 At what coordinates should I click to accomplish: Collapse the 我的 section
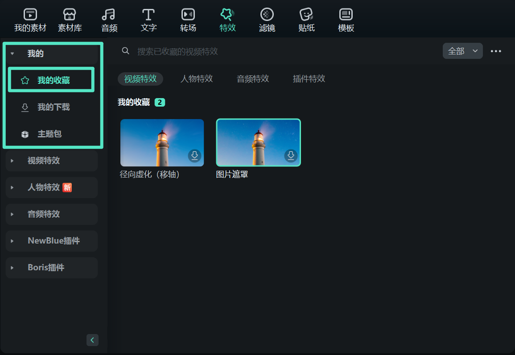click(x=12, y=54)
